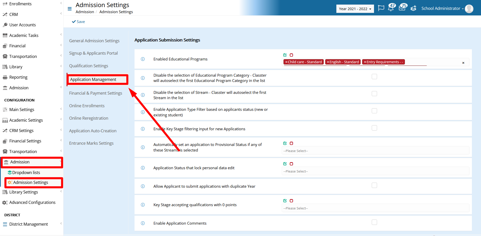Viewport: 481px width, 236px height.
Task: Click info icon for Enable Application Comments
Action: pyautogui.click(x=143, y=223)
